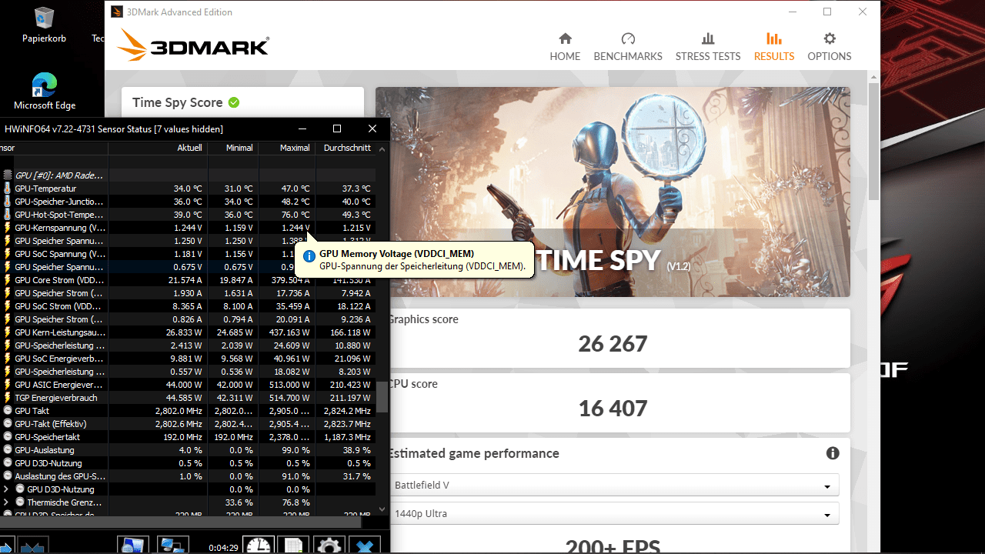The image size is (985, 554).
Task: Select the GPU-Takt (Effektiv) sensor row
Action: pyautogui.click(x=188, y=424)
